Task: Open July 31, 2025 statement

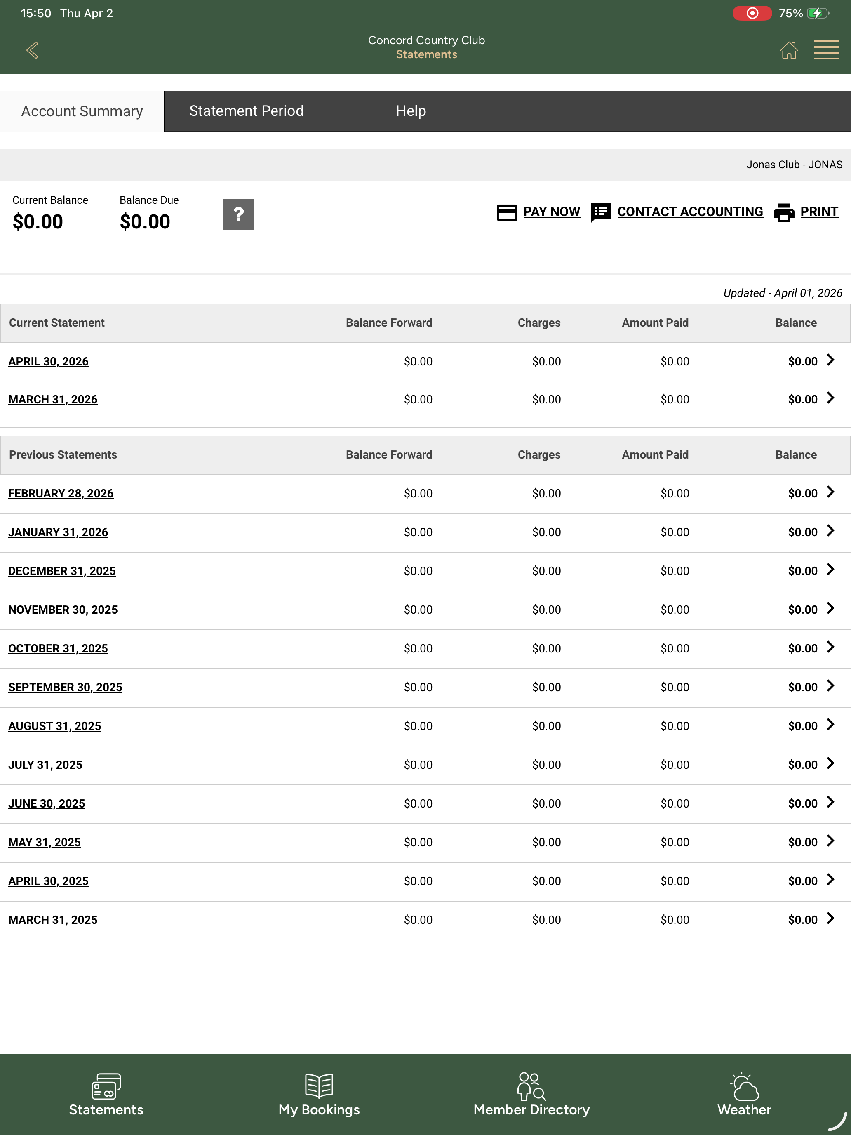Action: pyautogui.click(x=45, y=765)
